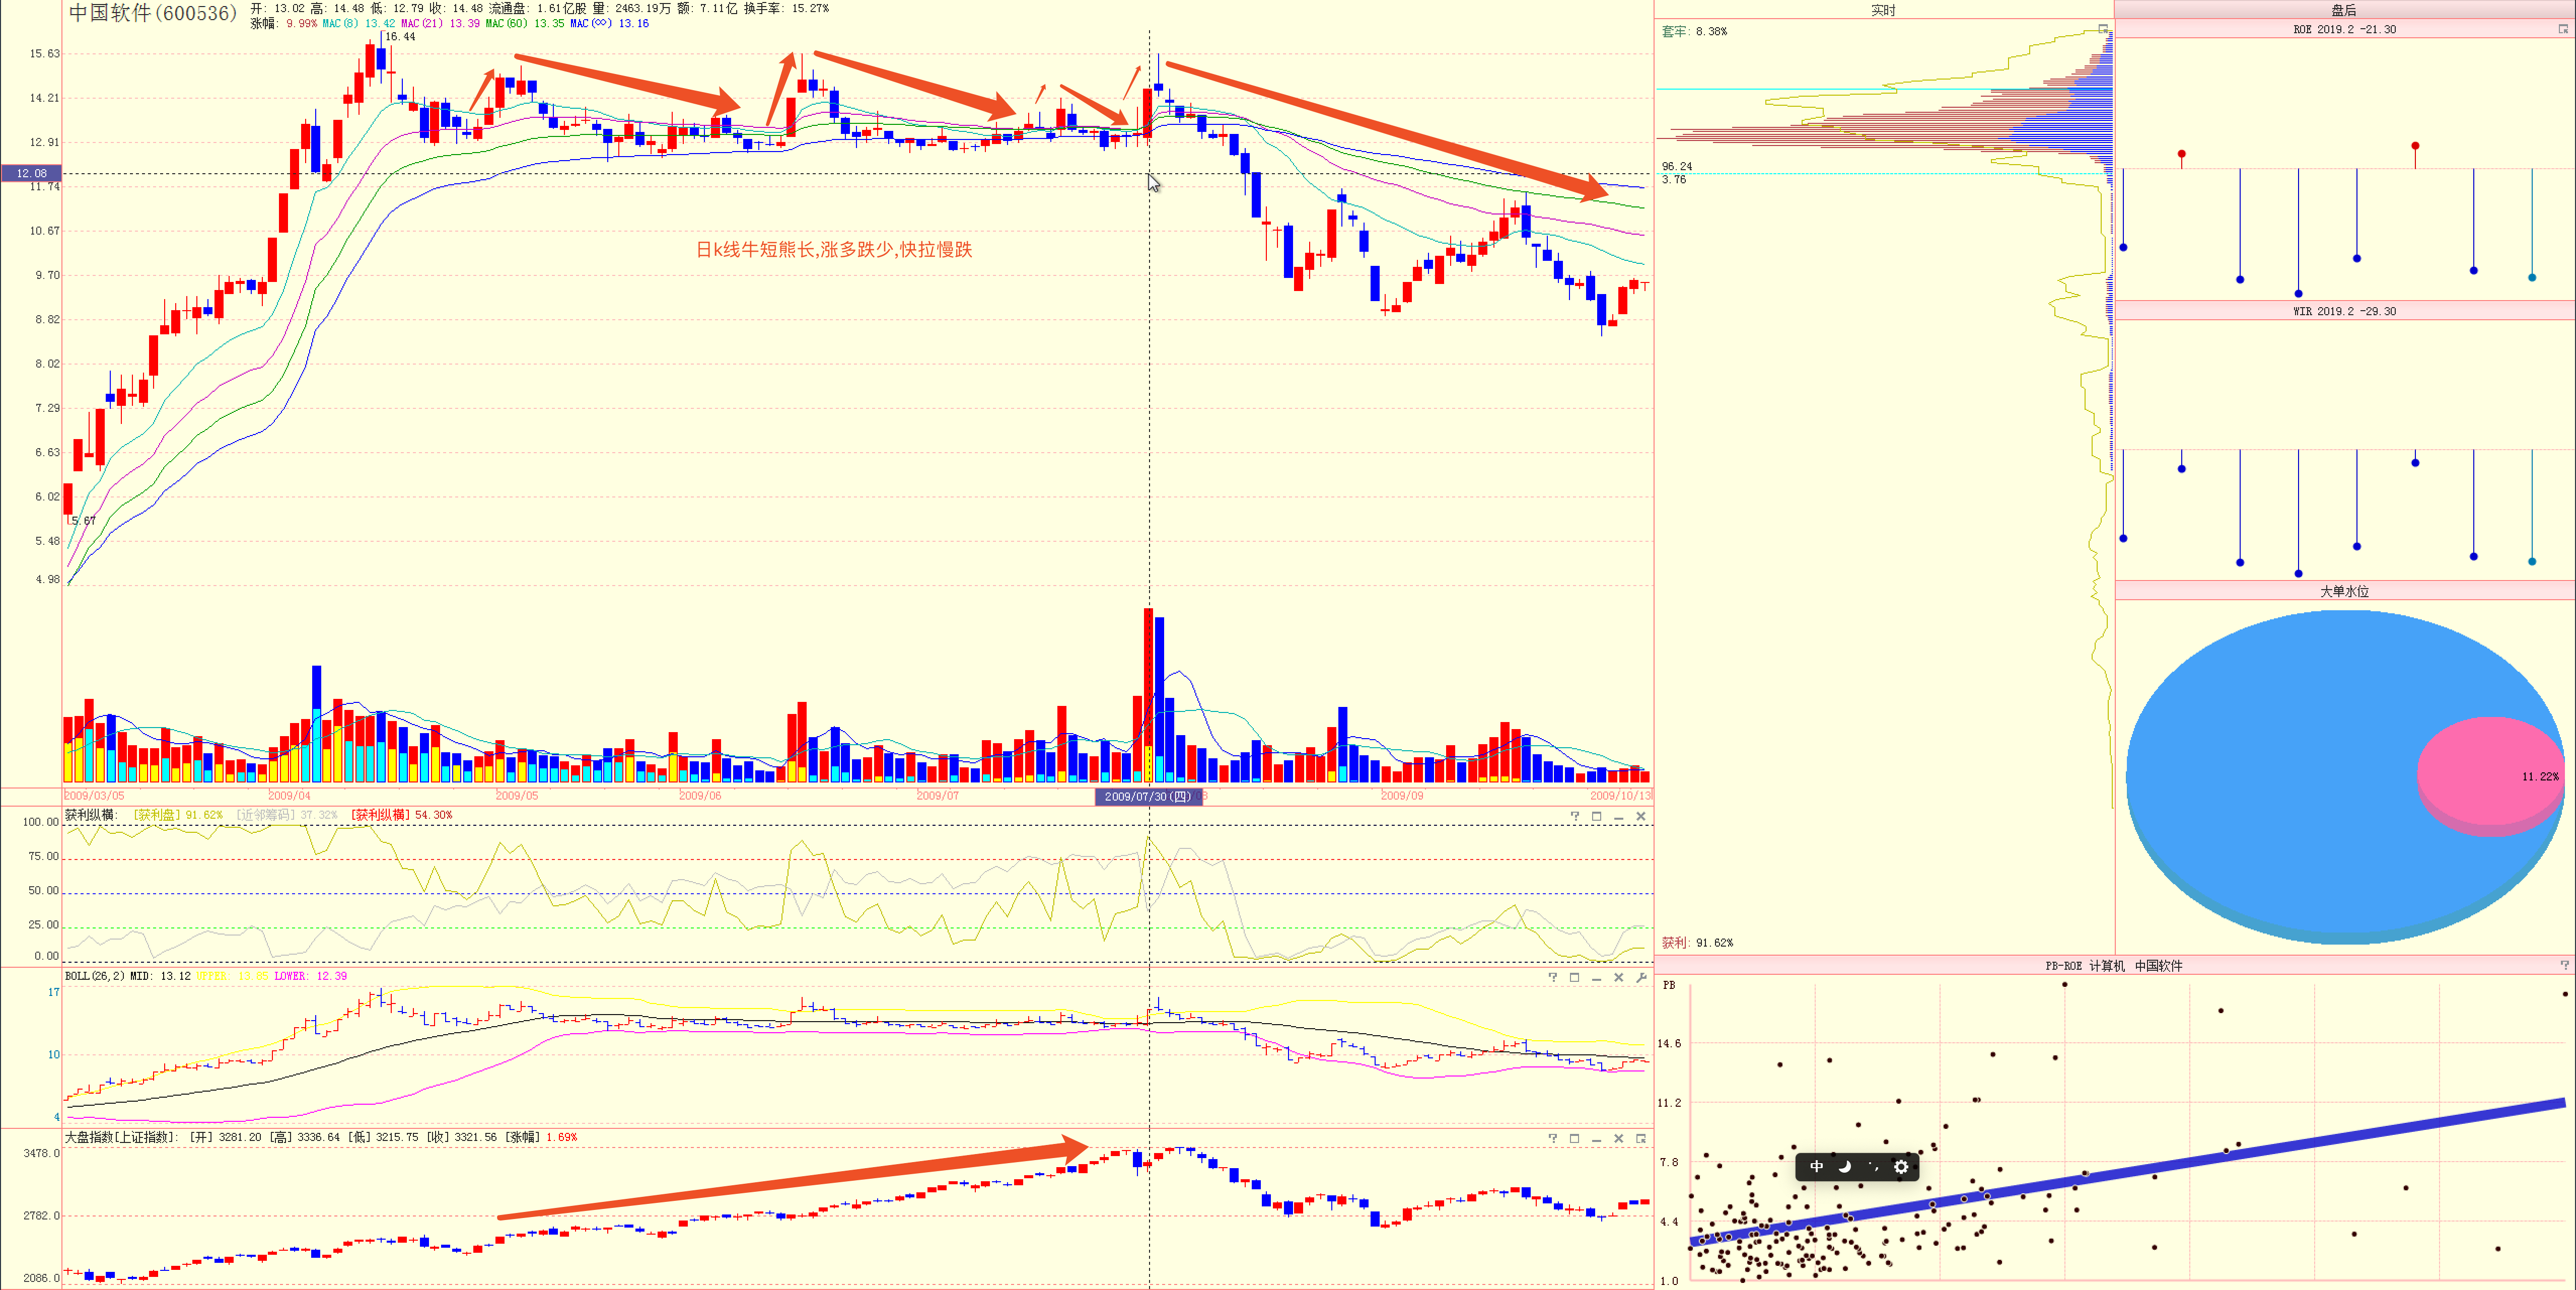2576x1290 pixels.
Task: Toggle Chinese input mode 中 button
Action: pos(1817,1166)
